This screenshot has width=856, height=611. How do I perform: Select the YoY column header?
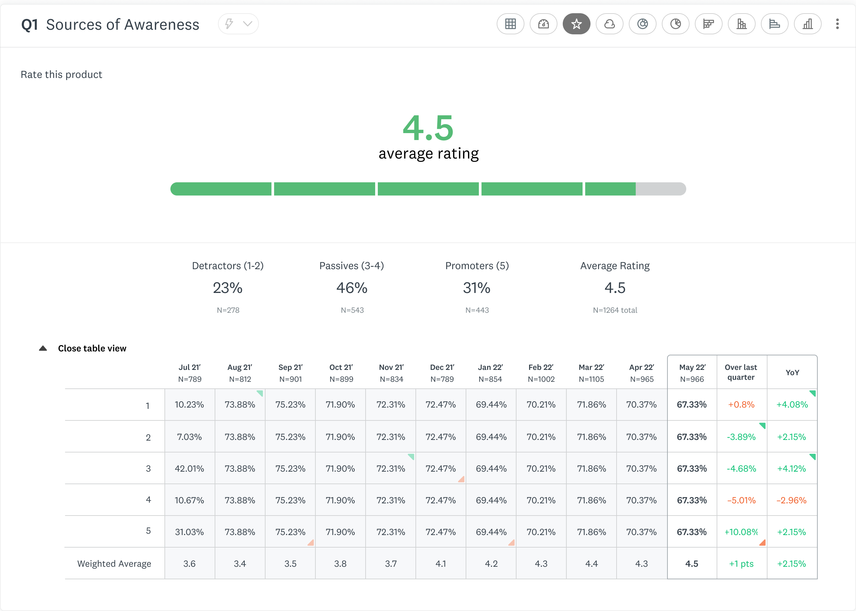(x=793, y=373)
